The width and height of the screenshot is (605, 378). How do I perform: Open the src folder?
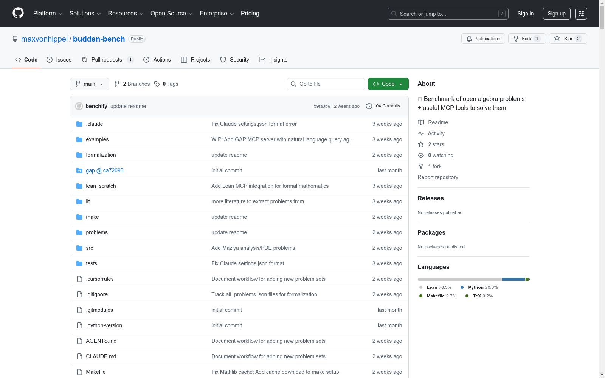click(90, 248)
